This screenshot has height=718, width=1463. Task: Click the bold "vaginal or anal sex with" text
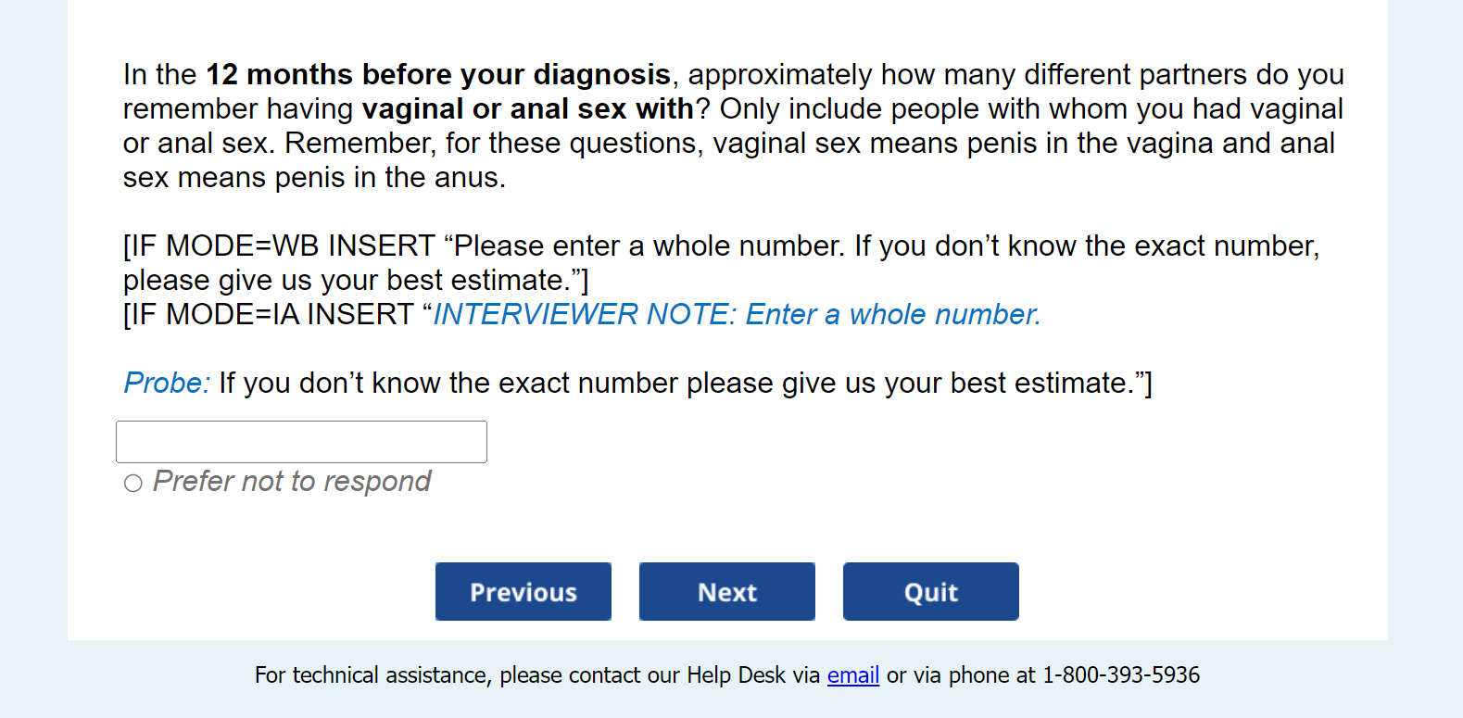(x=527, y=109)
